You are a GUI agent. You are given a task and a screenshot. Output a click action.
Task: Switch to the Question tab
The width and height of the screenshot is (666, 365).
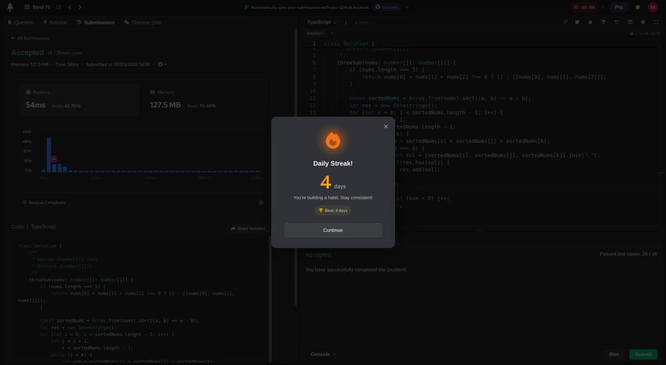21,23
